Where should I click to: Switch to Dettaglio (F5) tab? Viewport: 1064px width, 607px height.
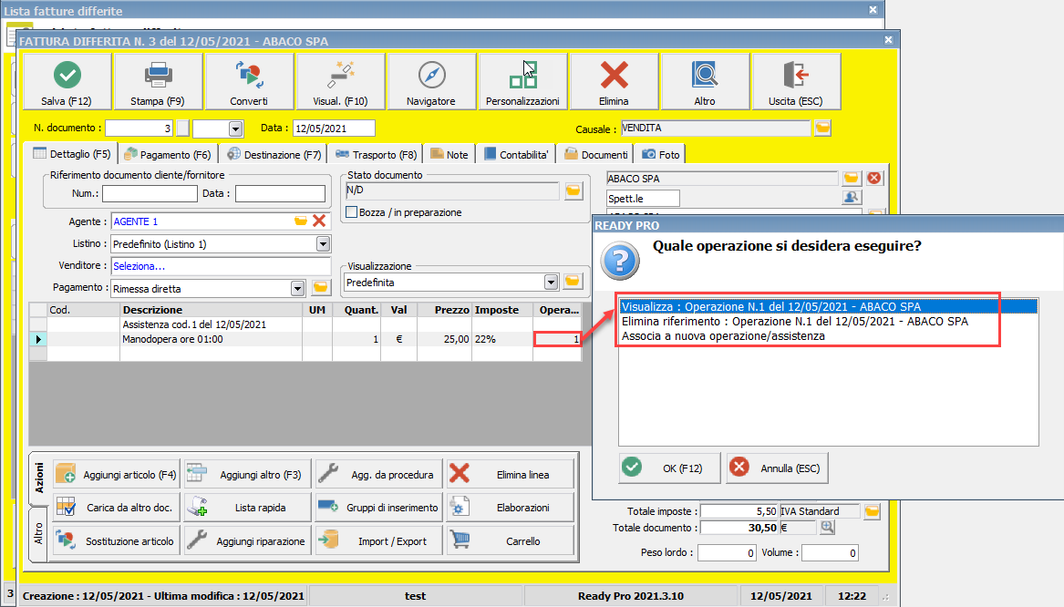71,154
